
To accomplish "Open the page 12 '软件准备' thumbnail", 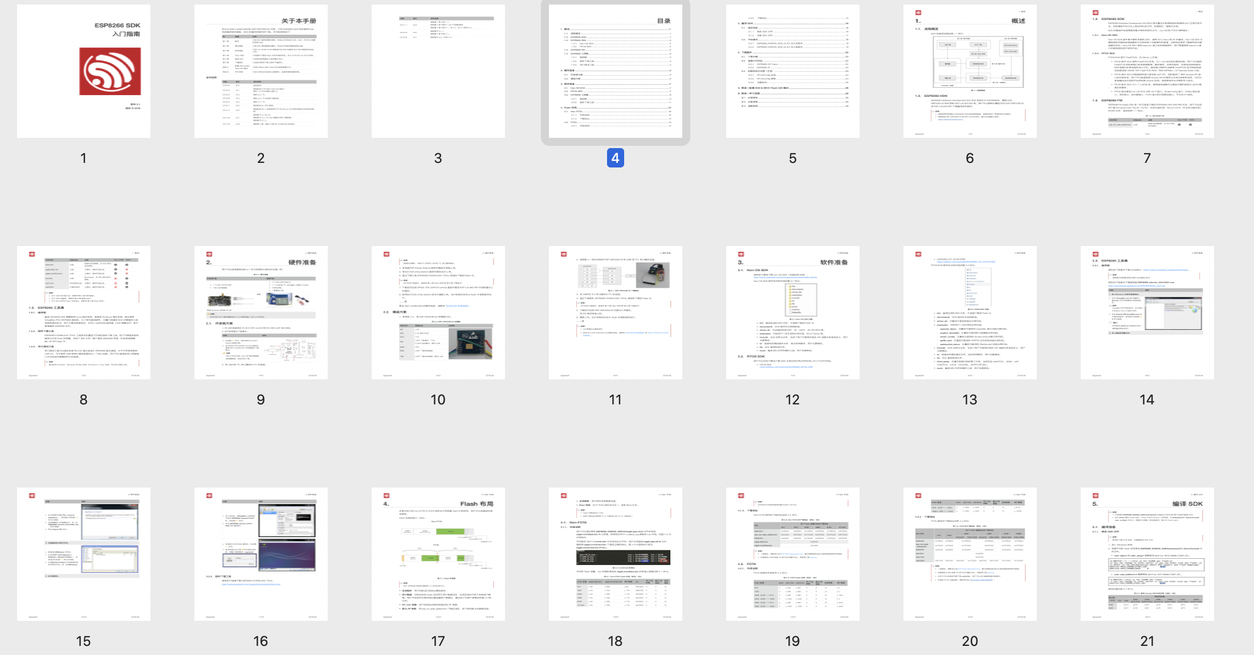I will (x=793, y=313).
